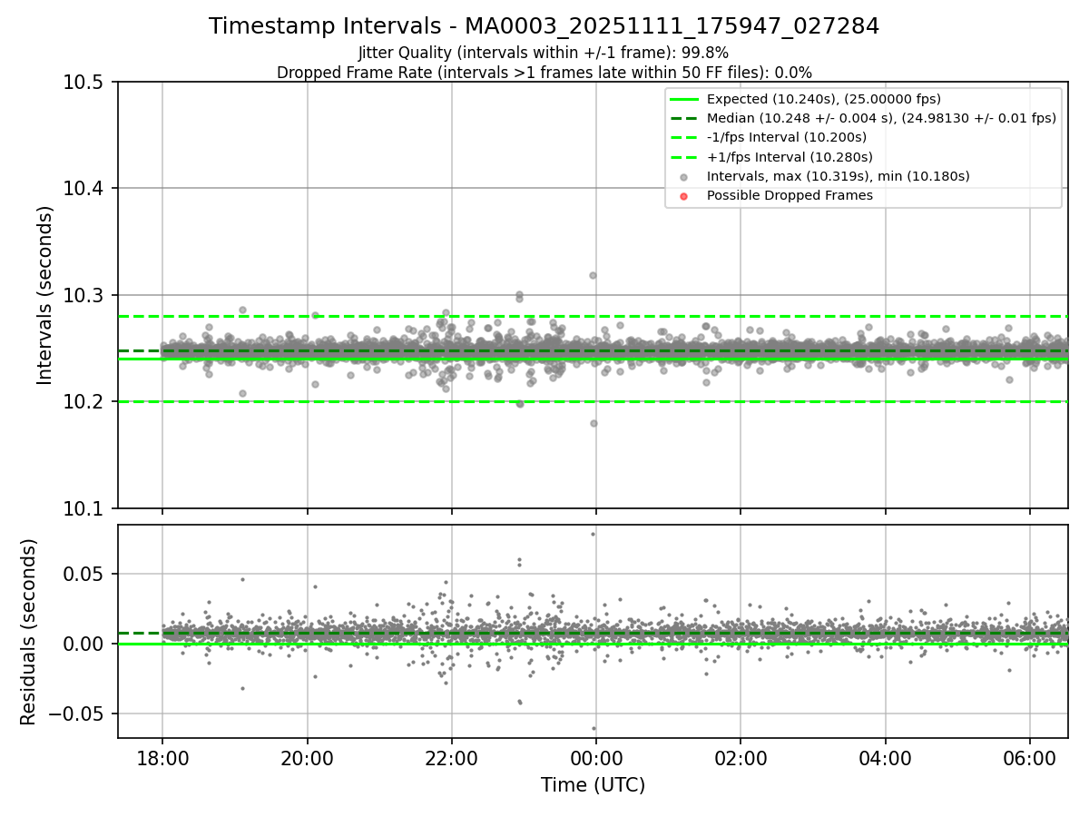Screen dimensions: 1089x817
Task: Click the 10.1 y-axis tick label
Action: click(85, 508)
